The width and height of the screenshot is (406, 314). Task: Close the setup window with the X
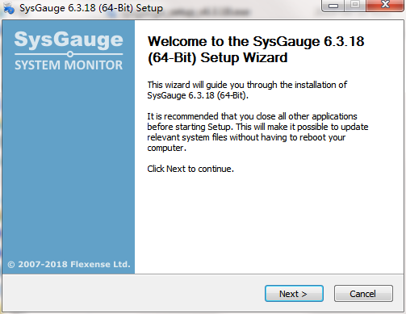coord(385,5)
